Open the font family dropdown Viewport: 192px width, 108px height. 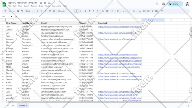click(x=63, y=11)
